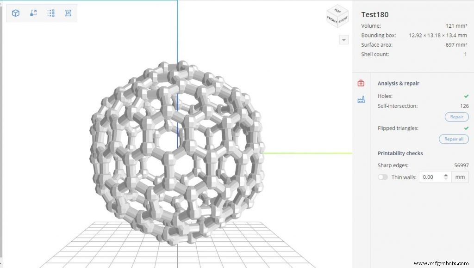Open the model properties list icon
Image resolution: width=474 pixels, height=268 pixels.
point(50,13)
